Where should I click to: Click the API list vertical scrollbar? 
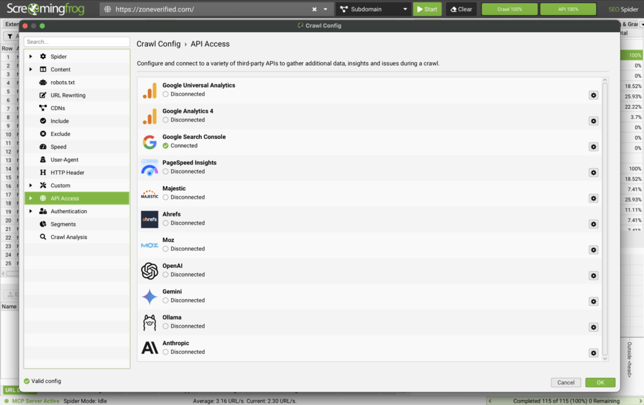point(604,219)
